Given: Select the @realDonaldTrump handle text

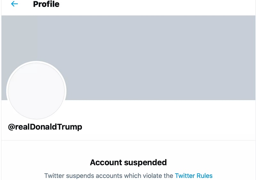Looking at the screenshot, I should point(45,127).
